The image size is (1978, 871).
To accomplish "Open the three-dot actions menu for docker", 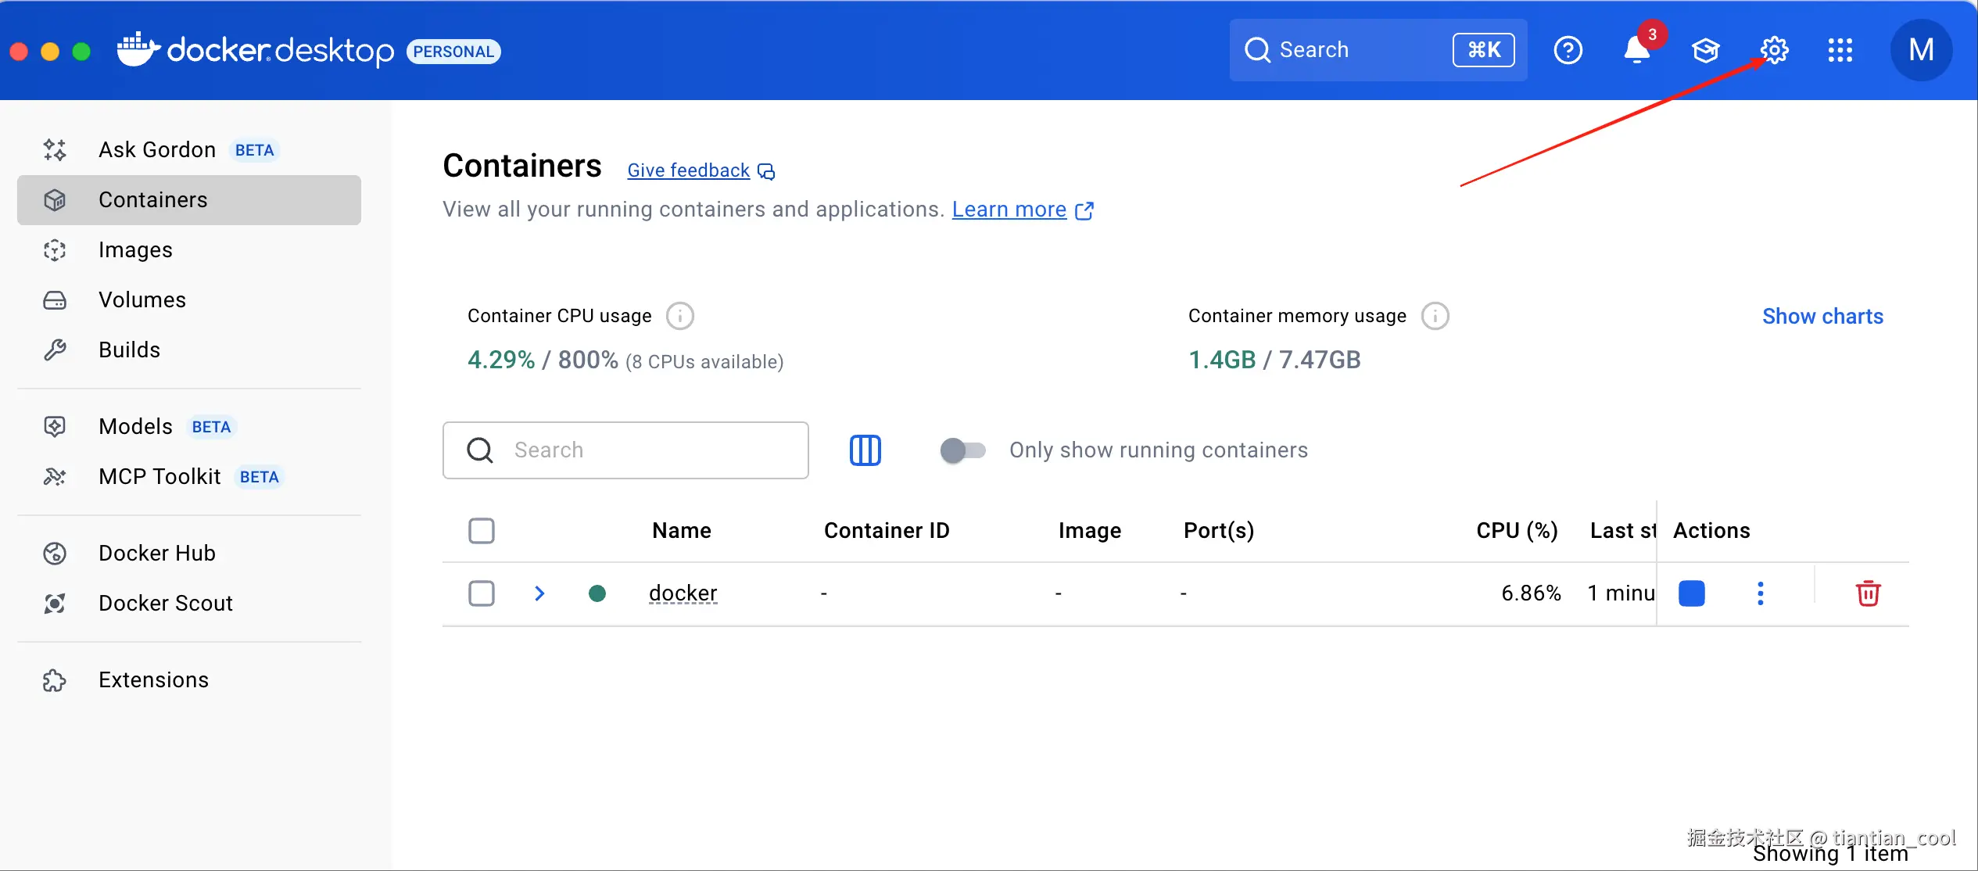I will [1760, 593].
